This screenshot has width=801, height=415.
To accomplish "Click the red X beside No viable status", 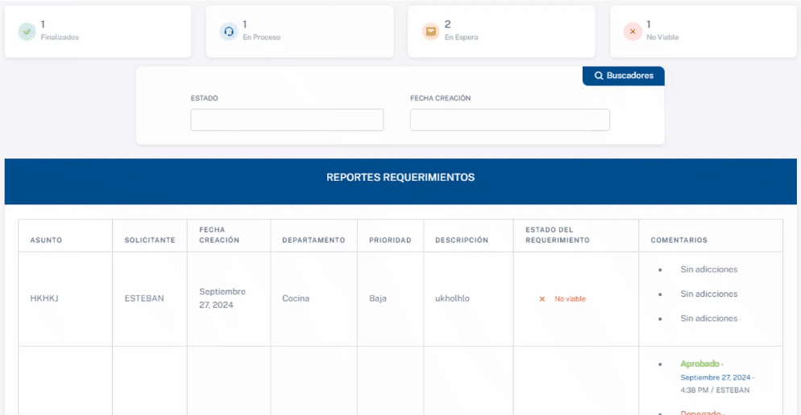I will point(542,299).
